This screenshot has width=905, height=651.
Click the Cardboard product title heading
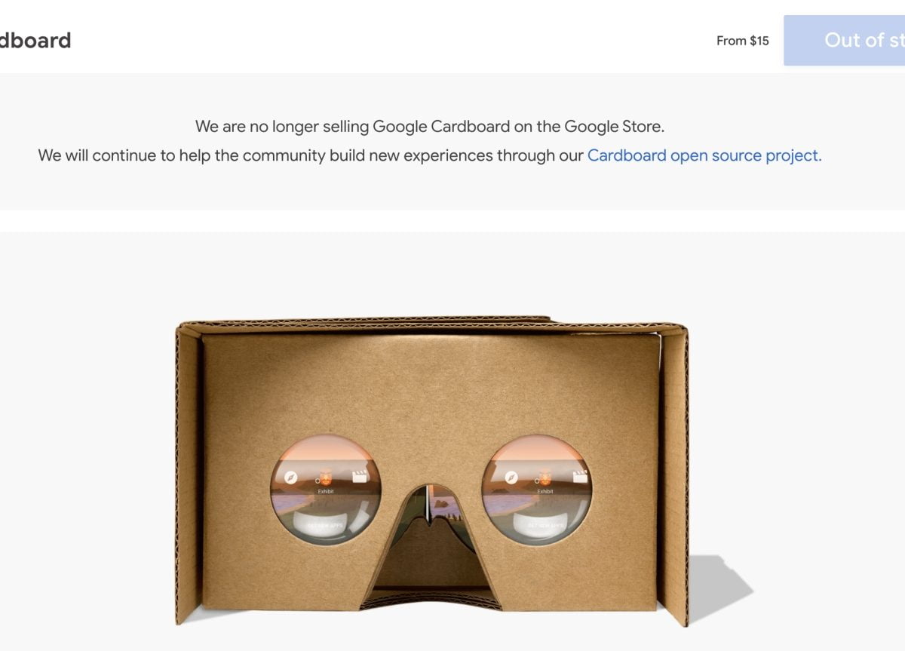click(x=35, y=40)
